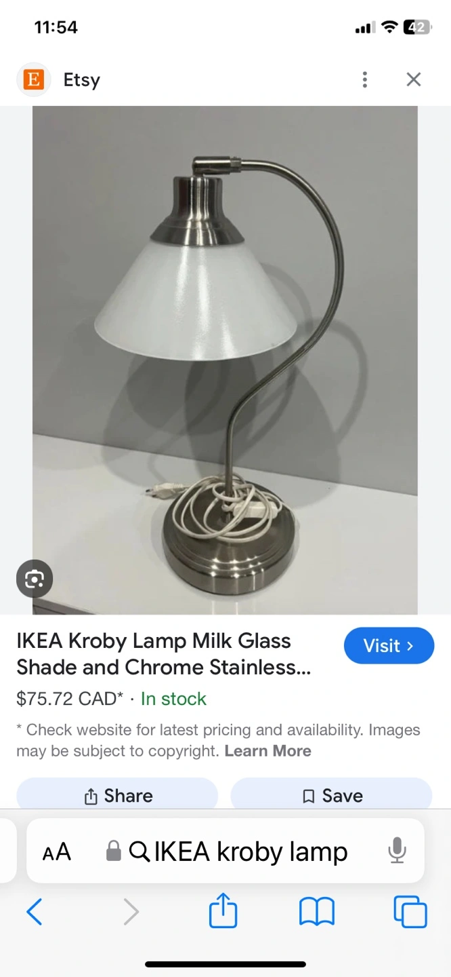Tap the IKEA kroby lamp address field
This screenshot has width=451, height=977.
(225, 851)
